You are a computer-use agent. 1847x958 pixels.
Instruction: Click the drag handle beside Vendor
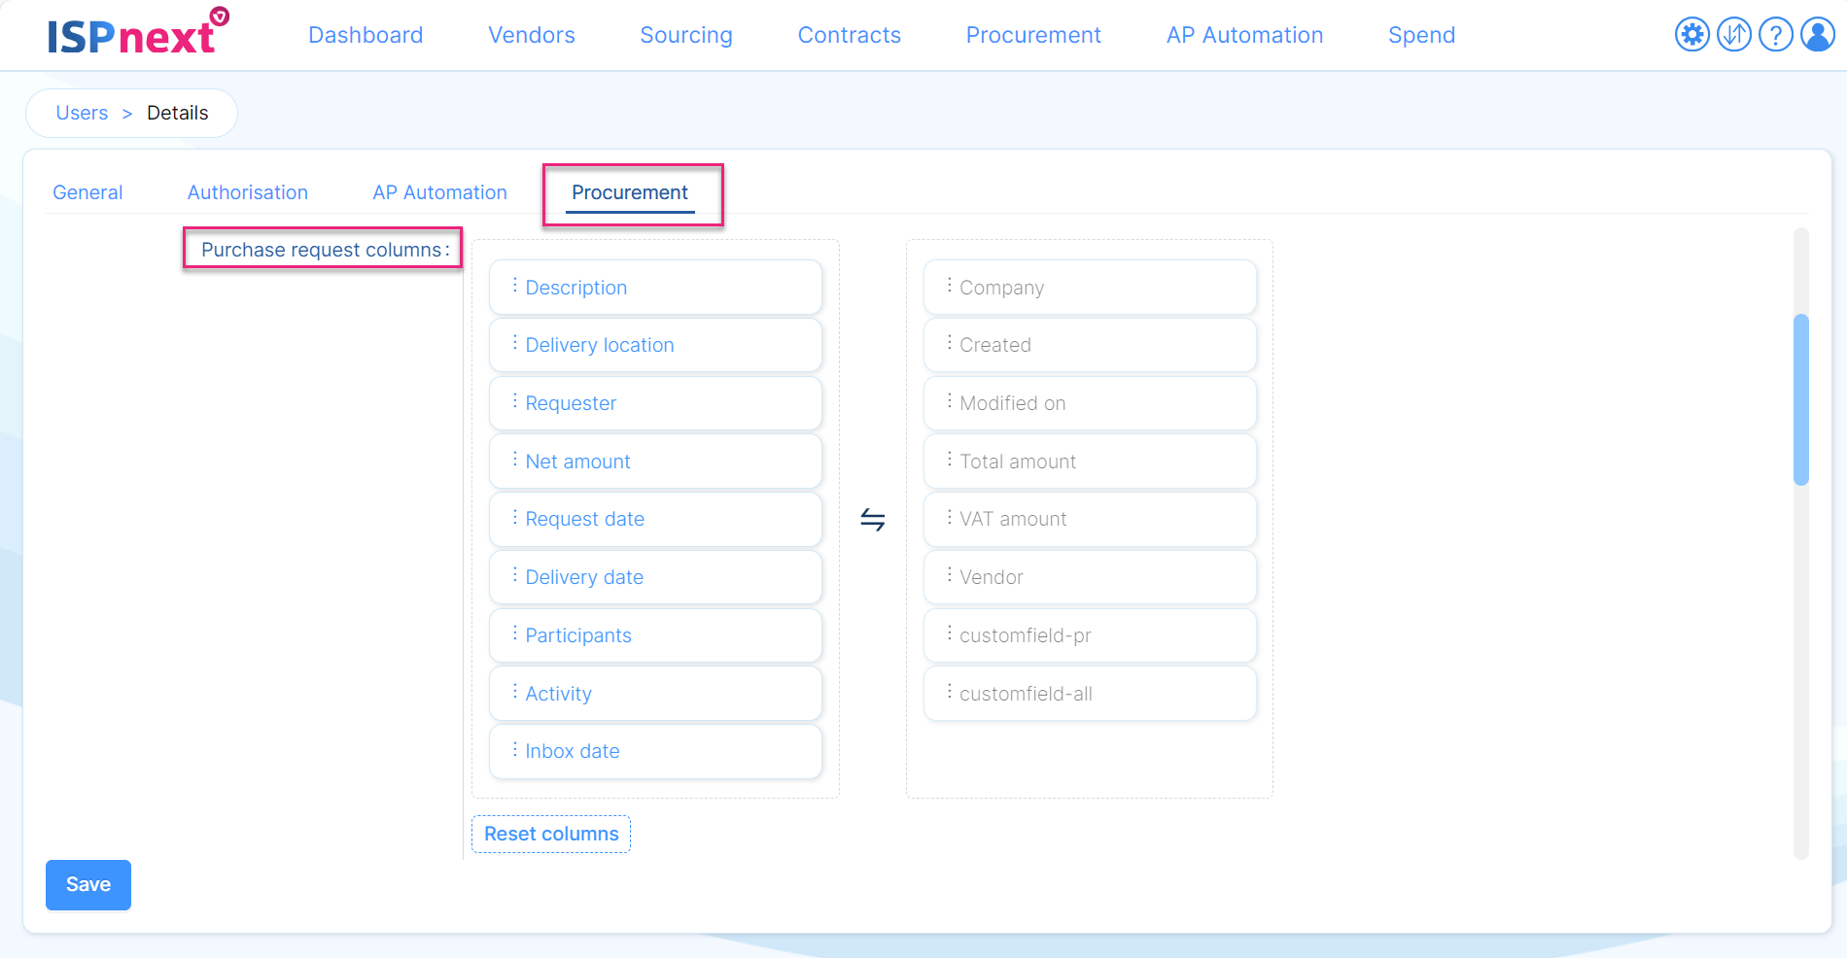[x=949, y=575]
